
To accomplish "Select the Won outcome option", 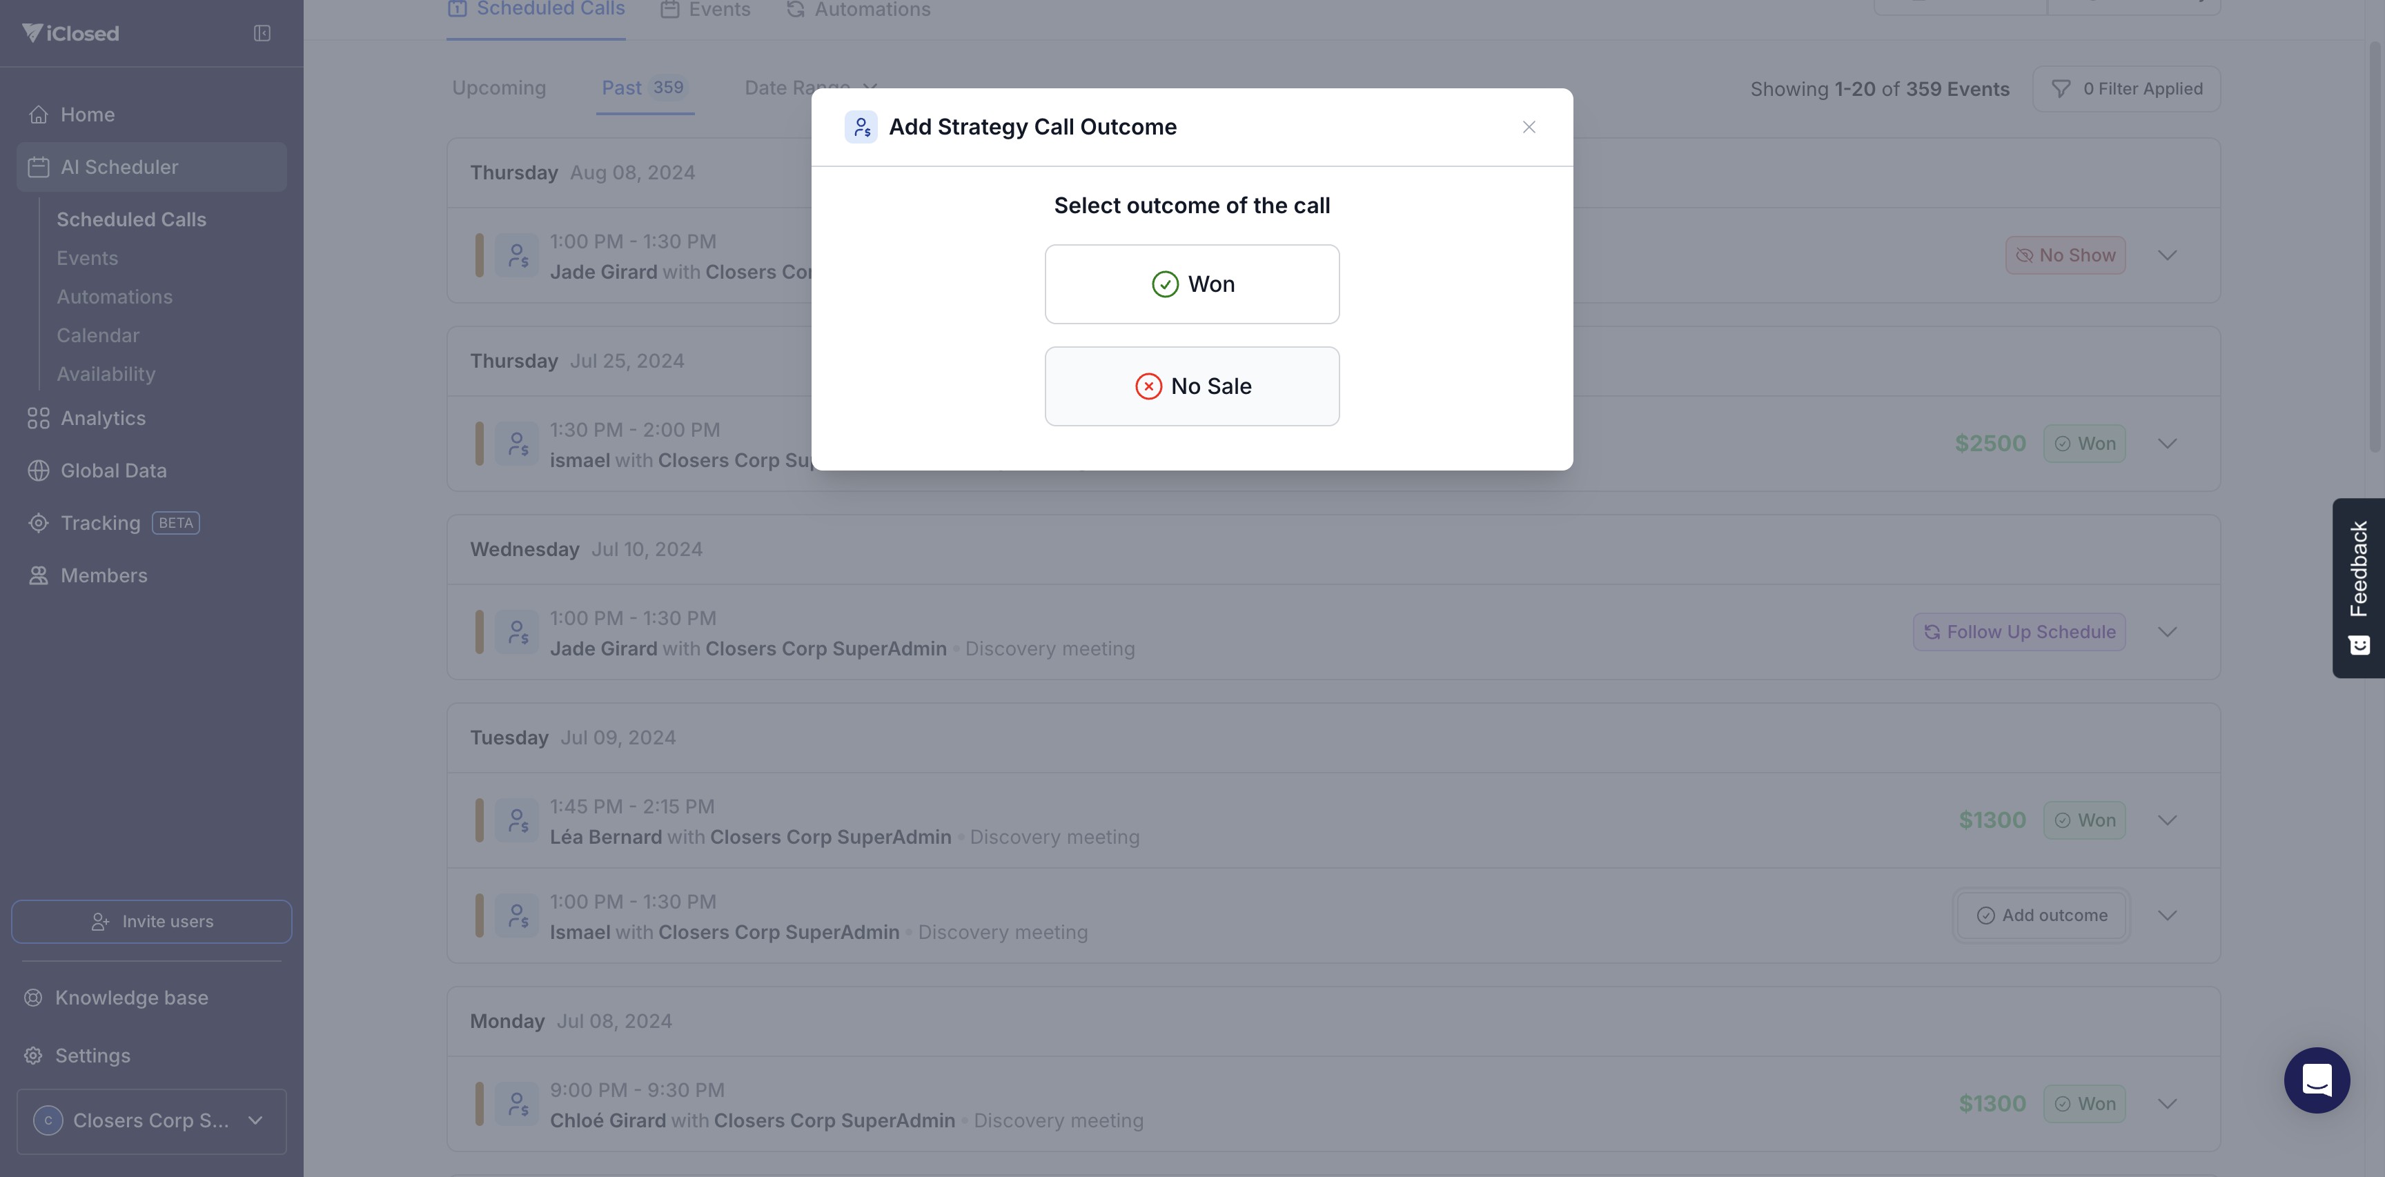I will point(1192,284).
